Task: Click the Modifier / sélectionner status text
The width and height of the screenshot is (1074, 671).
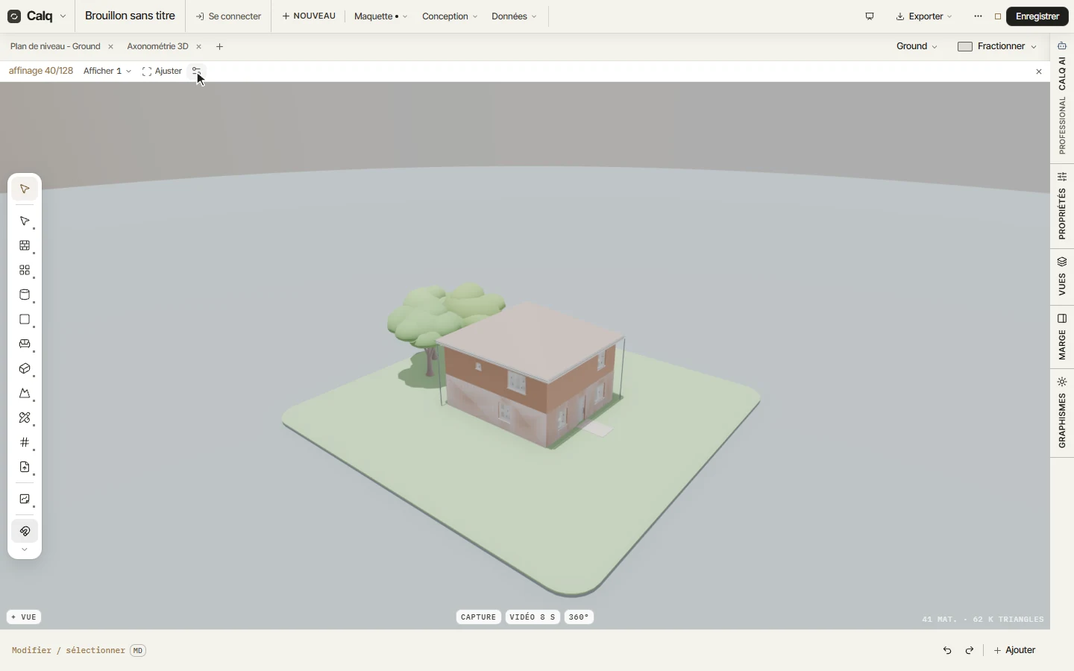Action: (69, 650)
